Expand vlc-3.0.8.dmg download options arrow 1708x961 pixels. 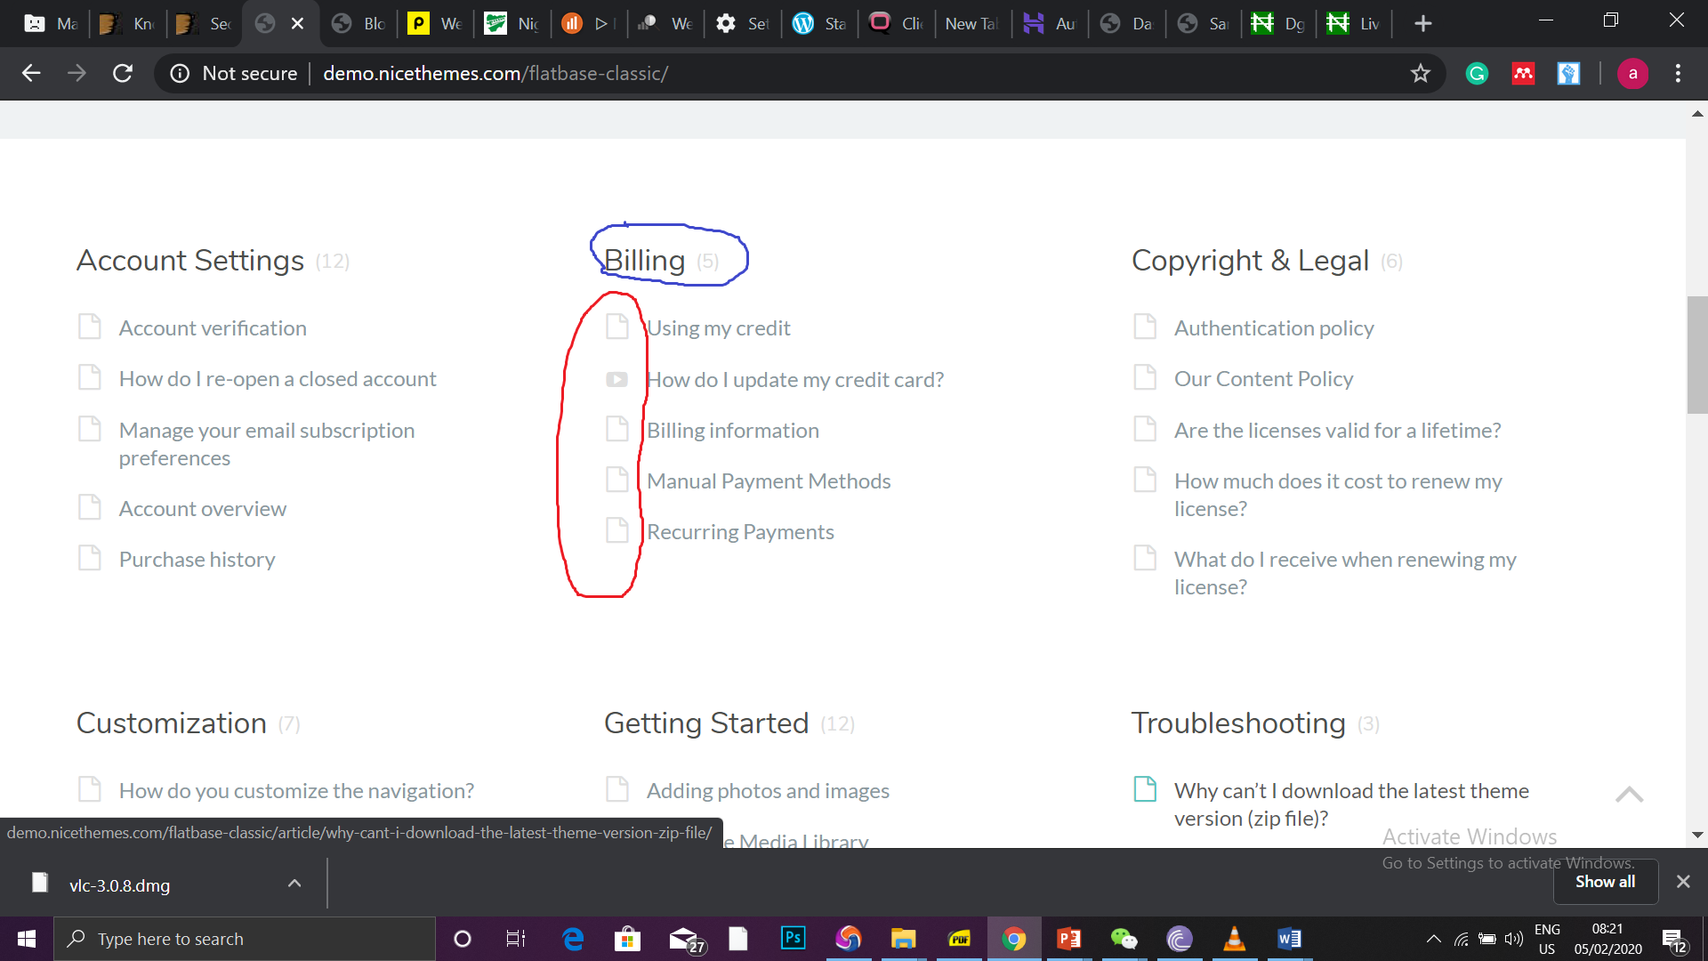pyautogui.click(x=294, y=884)
